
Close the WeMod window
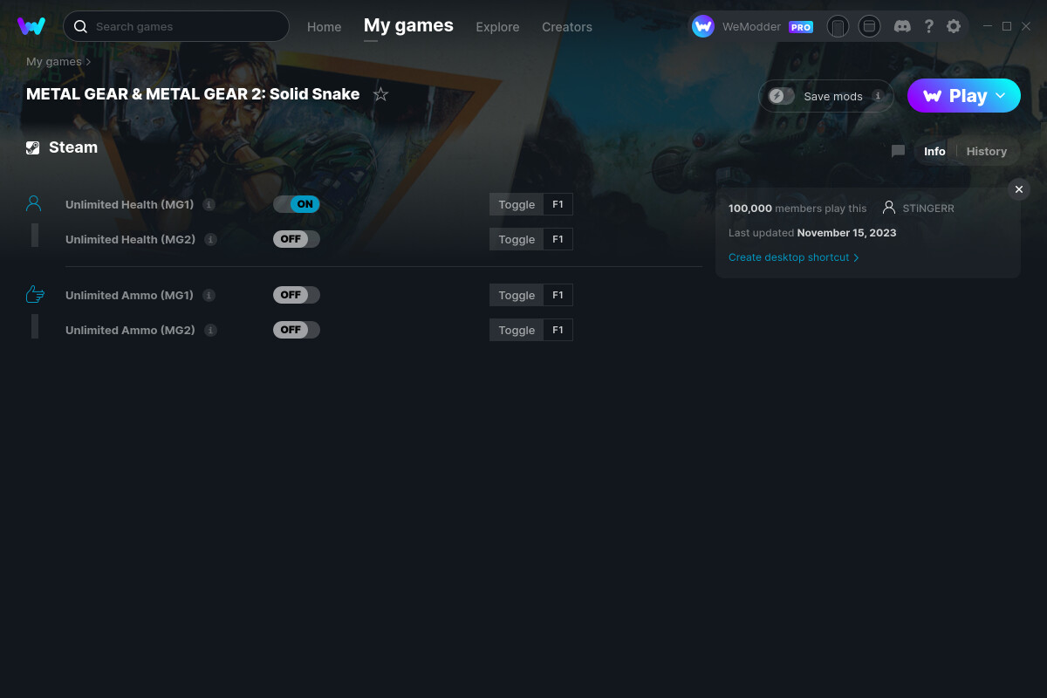point(1026,26)
